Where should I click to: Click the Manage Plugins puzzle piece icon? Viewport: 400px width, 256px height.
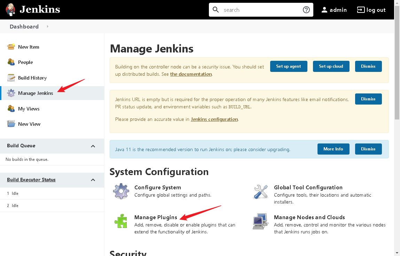121,221
